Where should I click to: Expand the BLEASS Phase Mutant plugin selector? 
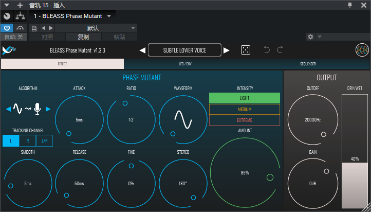pyautogui.click(x=72, y=16)
